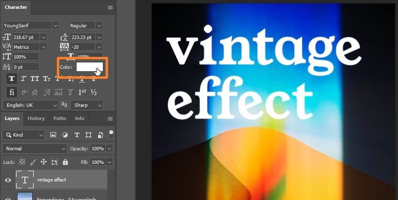398x200 pixels.
Task: Open the Opacity slider dropdown arrow
Action: [x=110, y=148]
